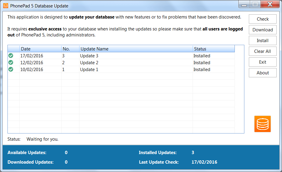Select the Clear All button
The width and height of the screenshot is (282, 172).
263,51
